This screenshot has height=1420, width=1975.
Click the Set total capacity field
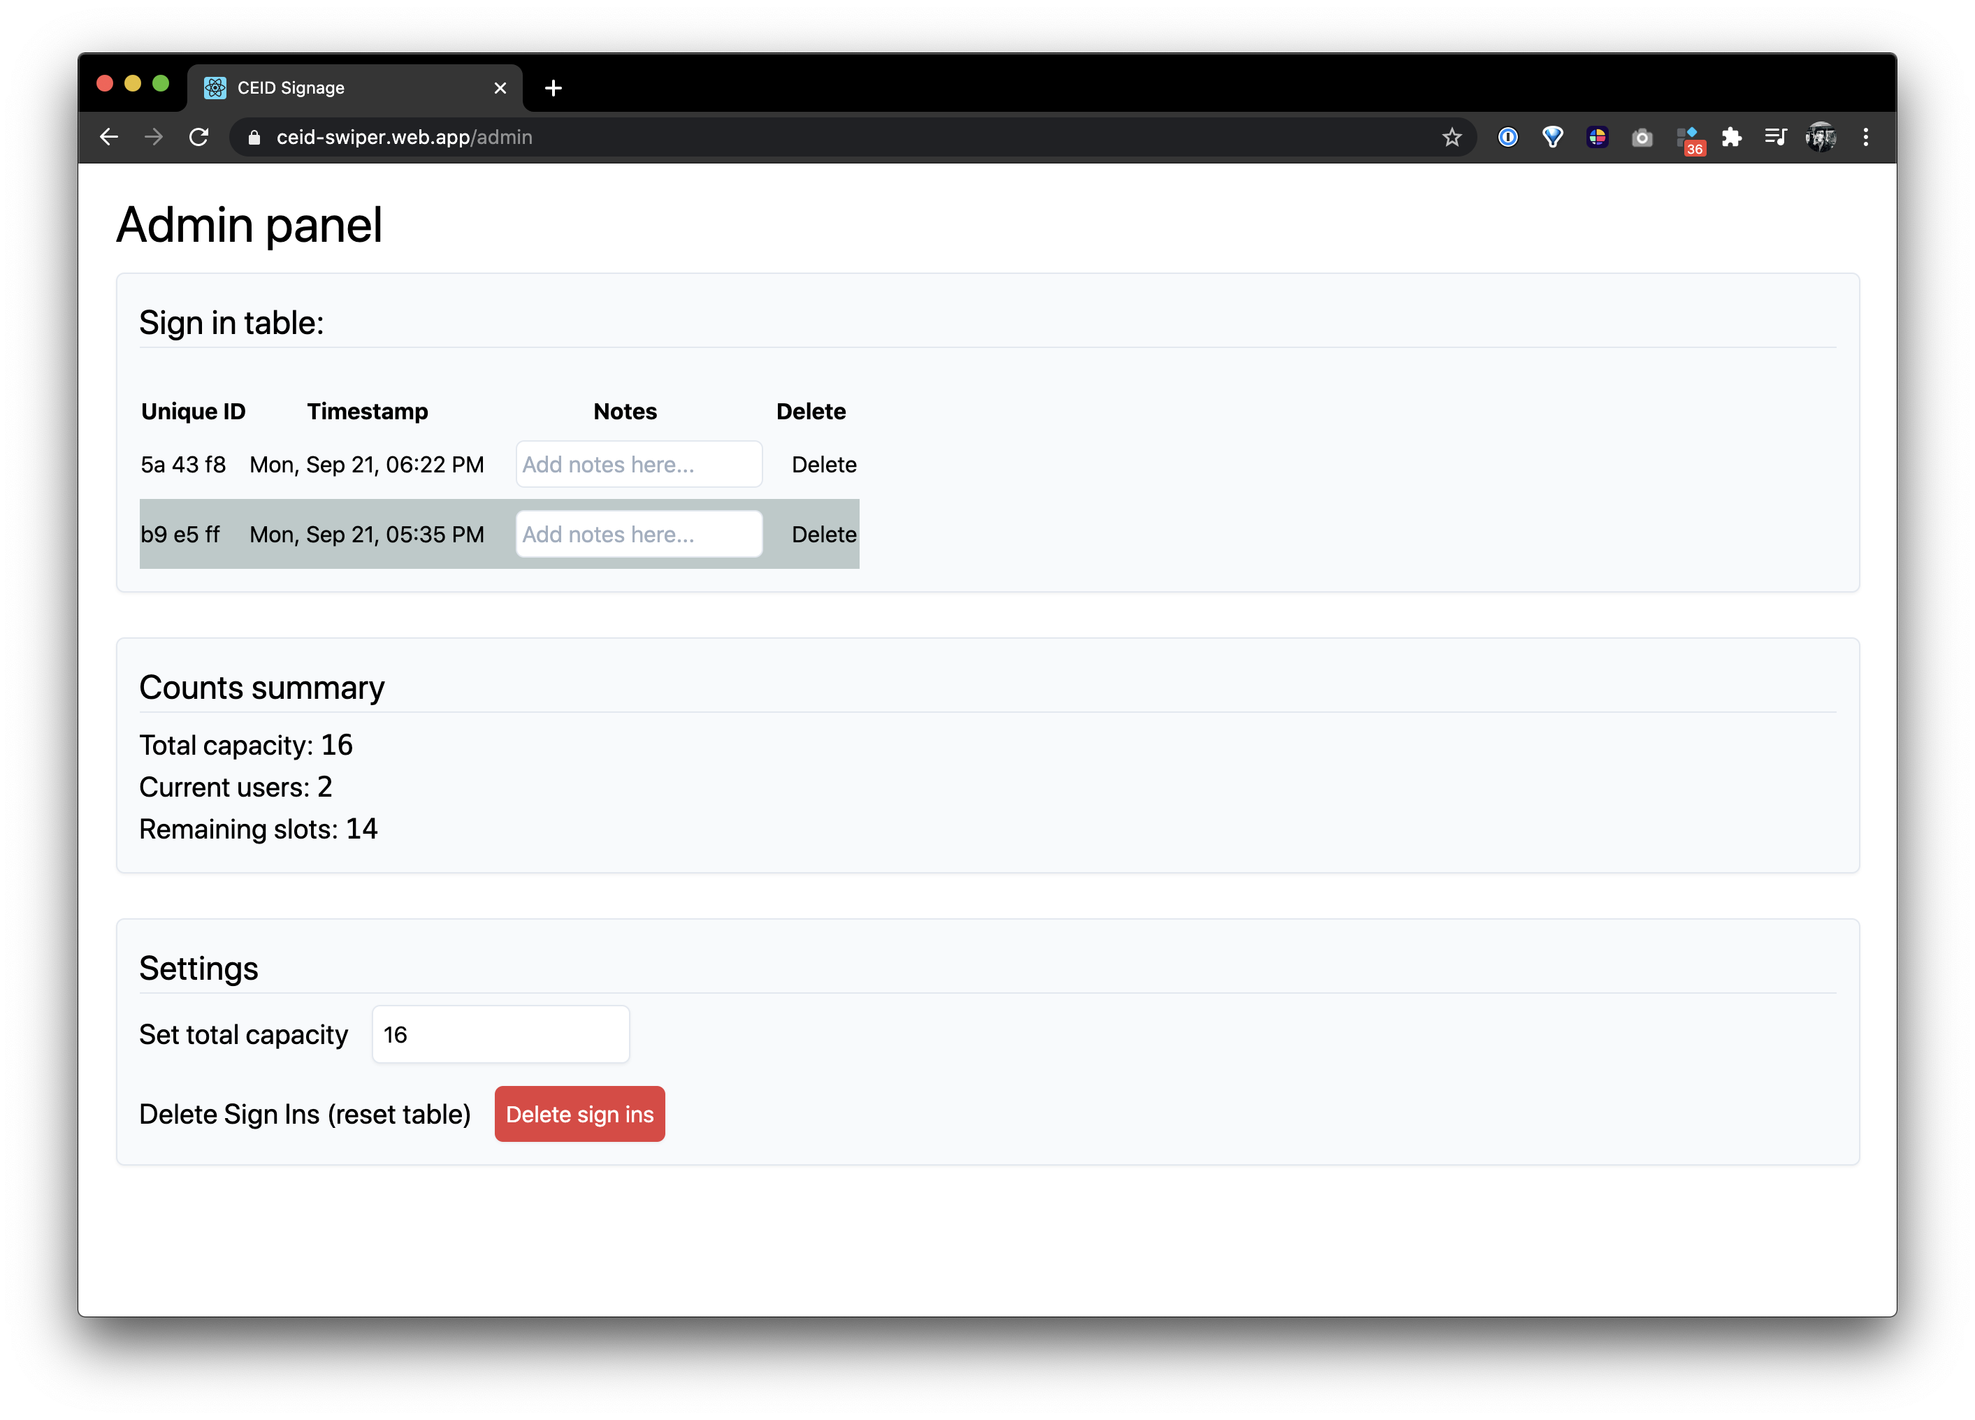pos(500,1034)
